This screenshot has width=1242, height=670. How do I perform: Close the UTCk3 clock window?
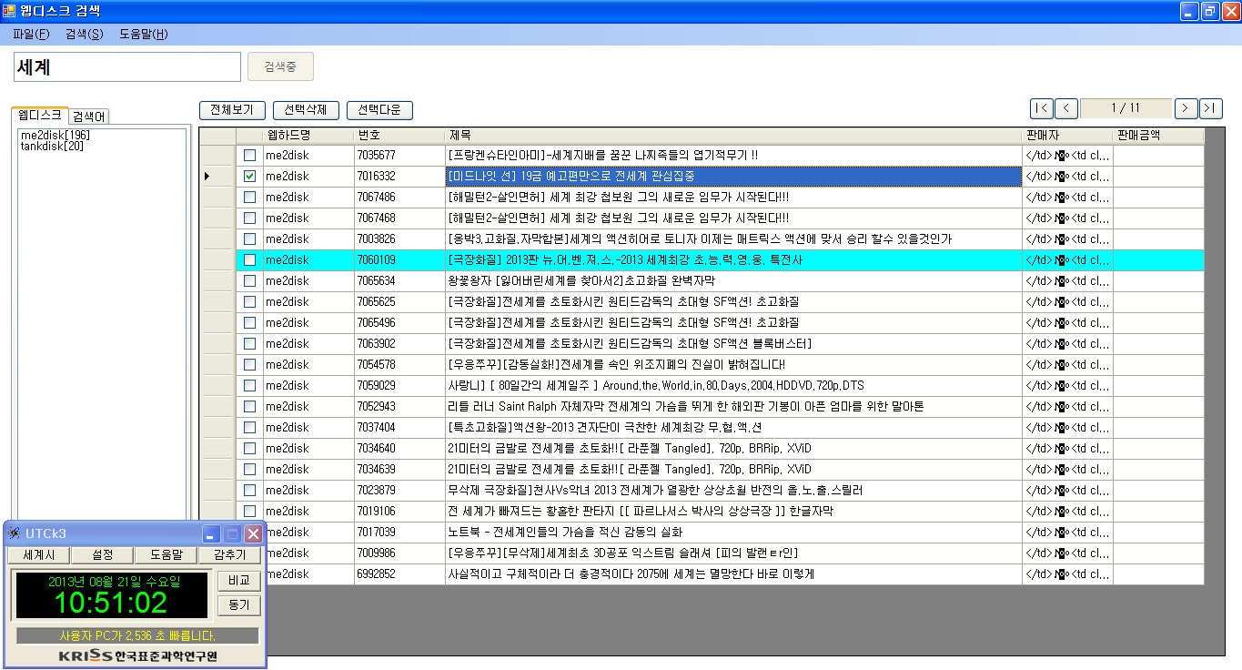(x=253, y=533)
